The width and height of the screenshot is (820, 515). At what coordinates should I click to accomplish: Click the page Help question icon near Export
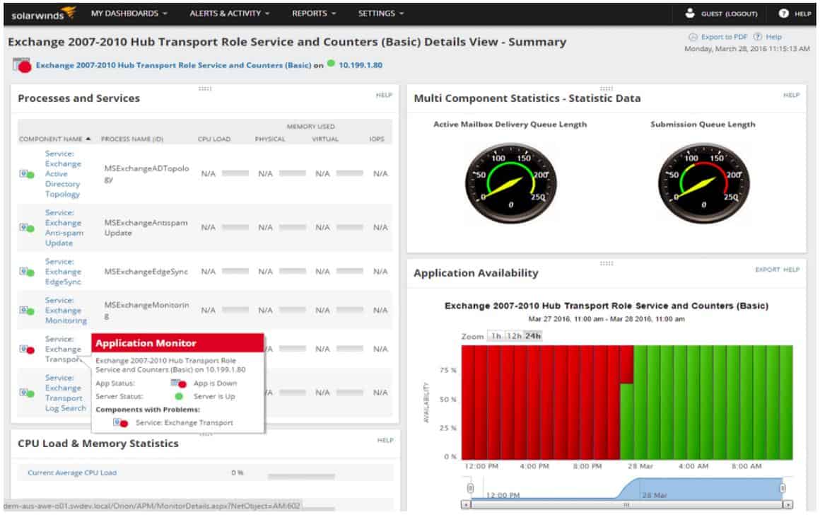tap(757, 37)
